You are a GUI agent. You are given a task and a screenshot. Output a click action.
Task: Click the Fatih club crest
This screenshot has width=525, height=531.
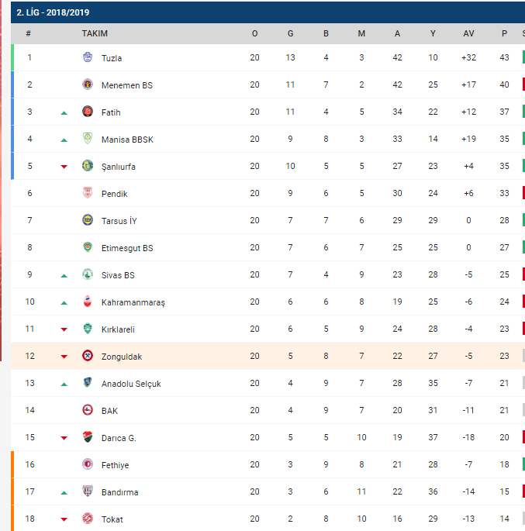(x=88, y=112)
